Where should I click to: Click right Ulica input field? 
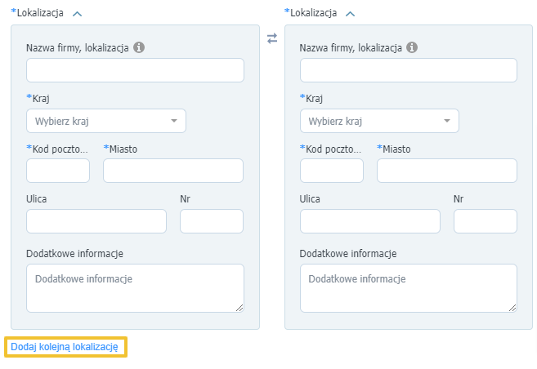coord(370,221)
